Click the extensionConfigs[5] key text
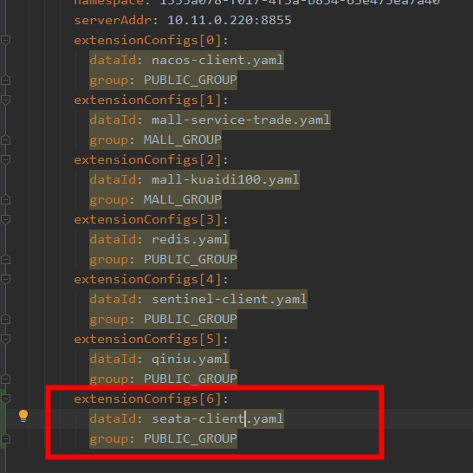The image size is (473, 473). [148, 339]
